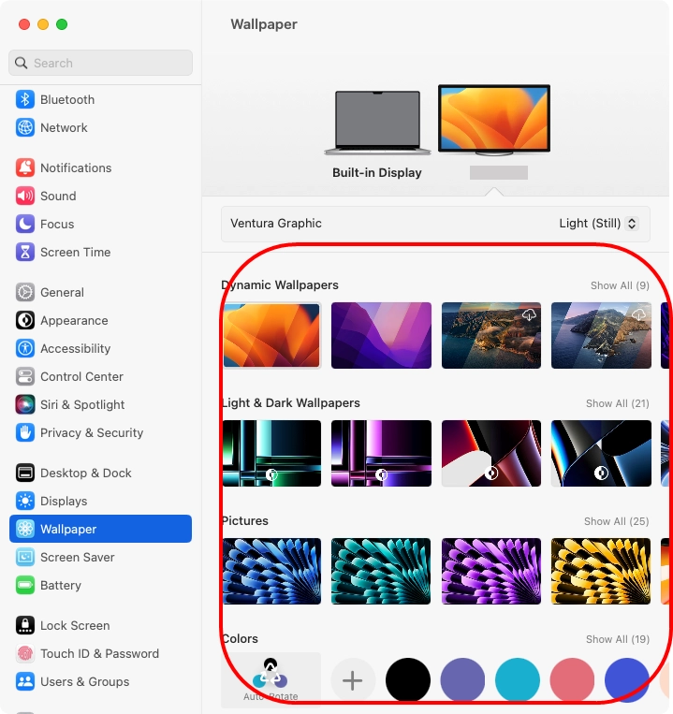Screen dimensions: 673x714
Task: Select the magenta-purple Light & Dark wallpaper
Action: [x=381, y=453]
